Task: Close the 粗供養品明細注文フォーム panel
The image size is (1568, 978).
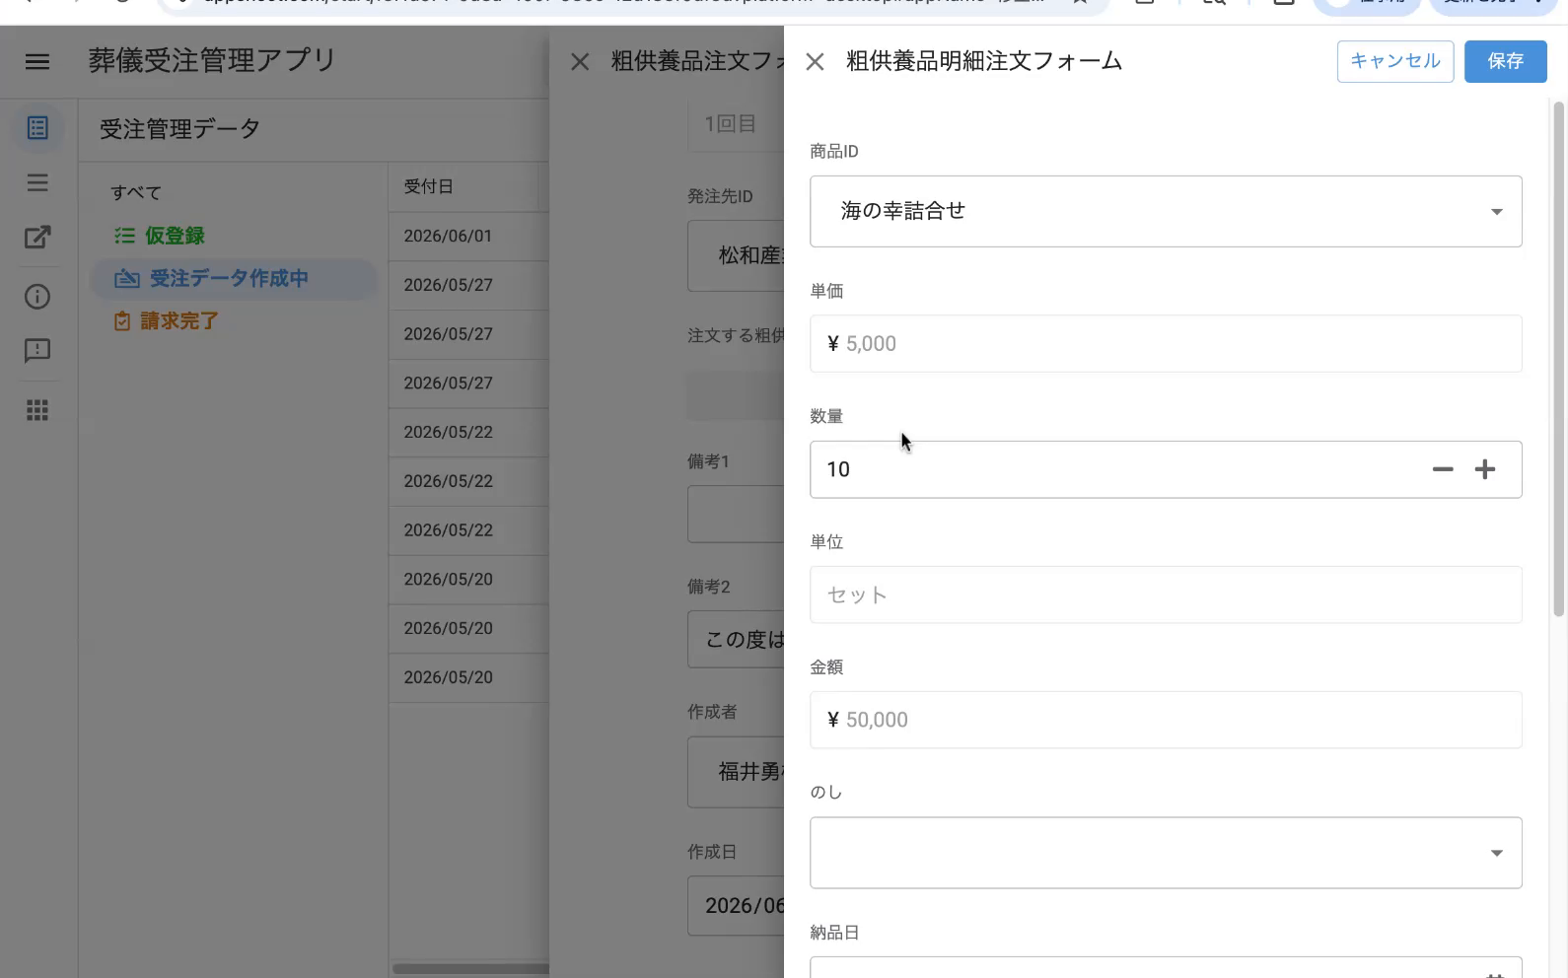Action: pyautogui.click(x=815, y=62)
